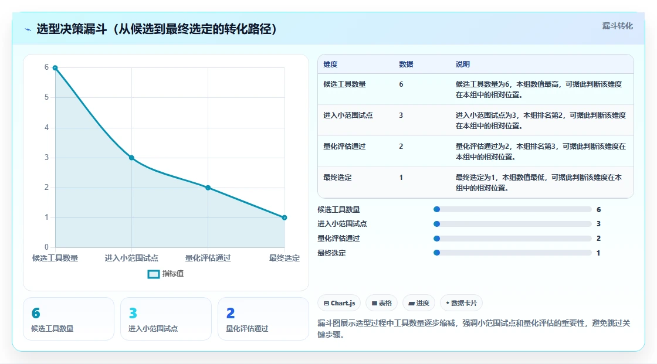This screenshot has height=364, width=657.
Task: Click the 数据卡片 tag chip
Action: click(x=461, y=303)
